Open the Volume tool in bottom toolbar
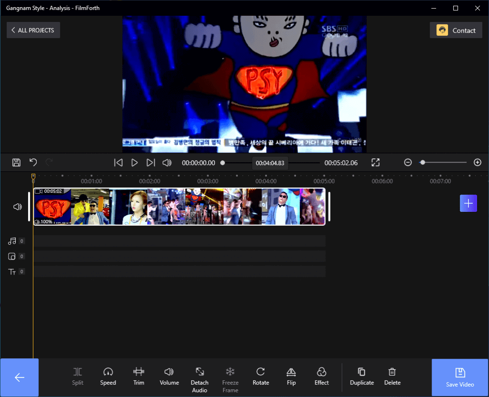This screenshot has height=397, width=489. pyautogui.click(x=169, y=376)
